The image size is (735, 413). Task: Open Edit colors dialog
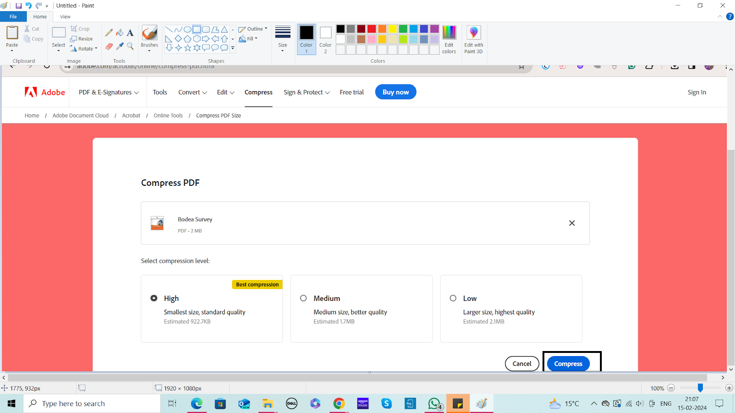pyautogui.click(x=449, y=39)
